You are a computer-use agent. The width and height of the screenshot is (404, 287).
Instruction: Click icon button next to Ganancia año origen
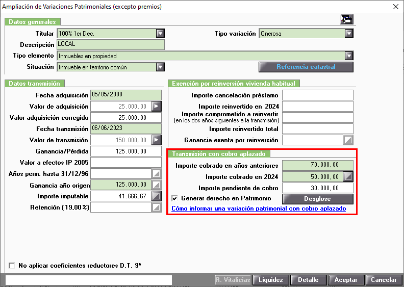[157, 185]
